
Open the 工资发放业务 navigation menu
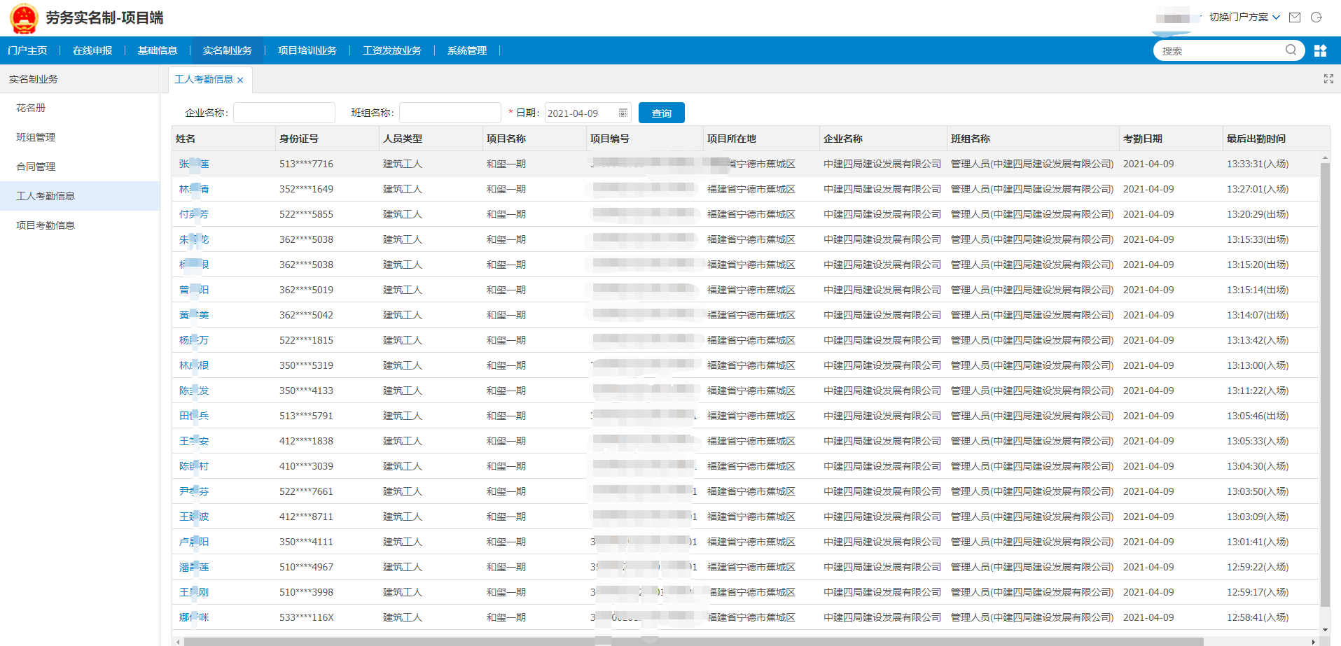click(391, 50)
